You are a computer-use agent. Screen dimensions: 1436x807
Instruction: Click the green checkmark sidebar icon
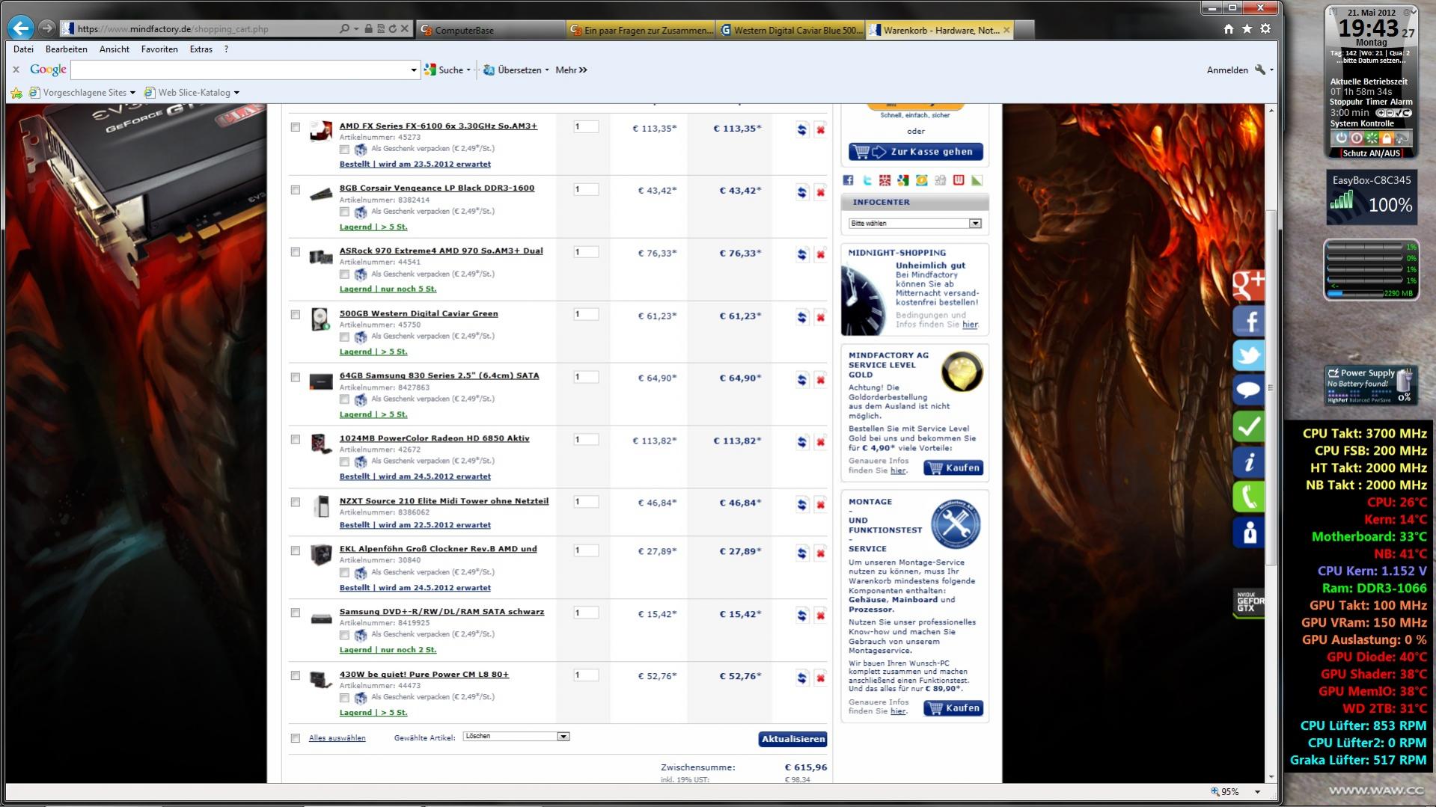pyautogui.click(x=1249, y=426)
